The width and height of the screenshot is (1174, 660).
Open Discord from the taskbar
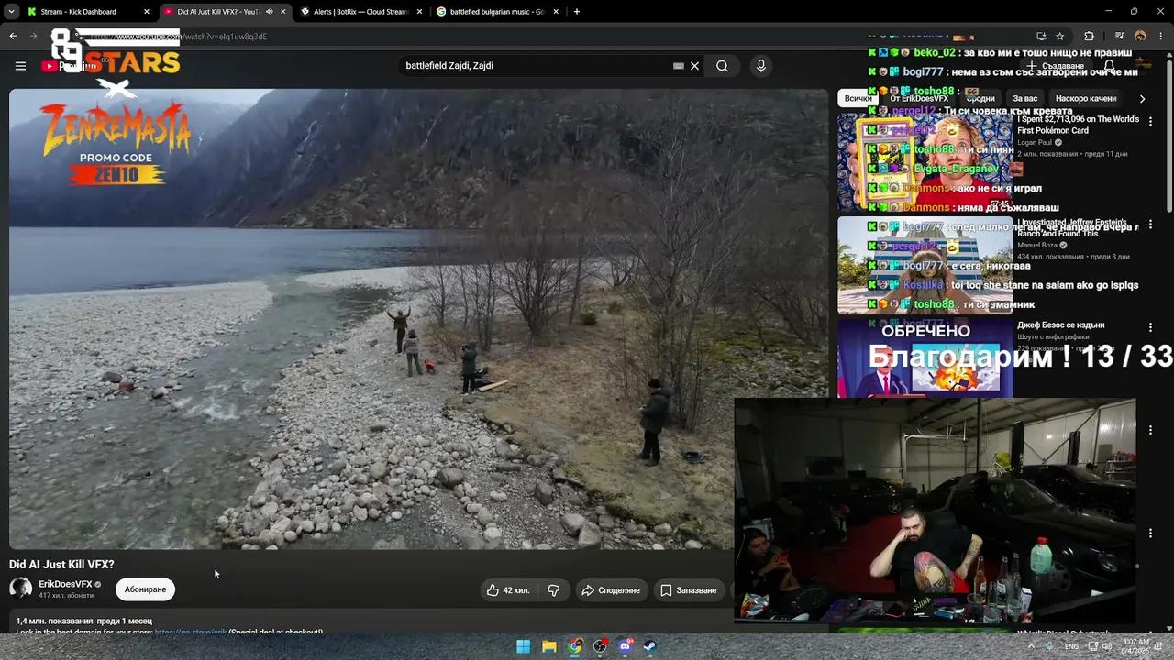[625, 646]
